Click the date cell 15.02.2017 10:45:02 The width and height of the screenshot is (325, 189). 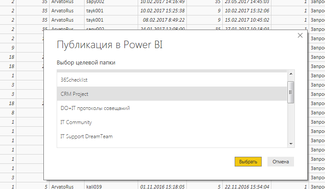tap(247, 20)
